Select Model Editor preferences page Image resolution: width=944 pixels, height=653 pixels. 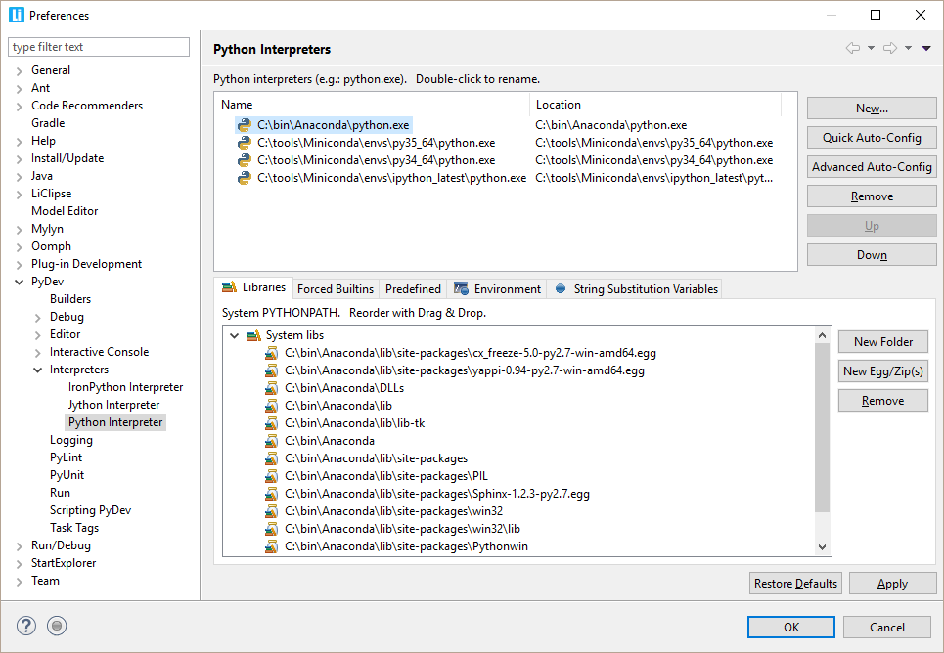pyautogui.click(x=65, y=210)
